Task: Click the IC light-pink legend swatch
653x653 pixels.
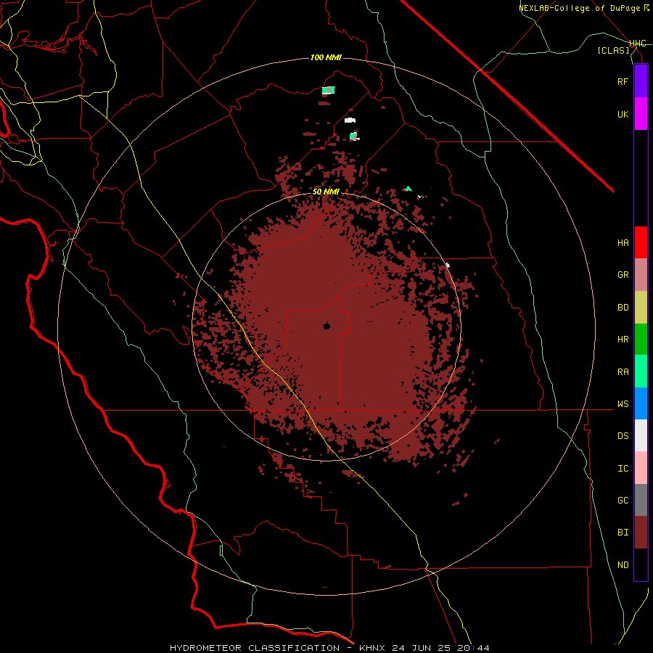Action: pos(641,468)
